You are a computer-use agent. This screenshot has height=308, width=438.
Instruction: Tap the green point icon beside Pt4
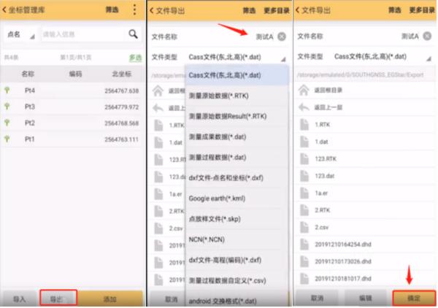[x=7, y=91]
